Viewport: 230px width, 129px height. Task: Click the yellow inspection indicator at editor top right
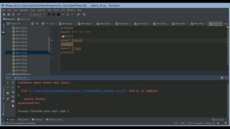227,27
